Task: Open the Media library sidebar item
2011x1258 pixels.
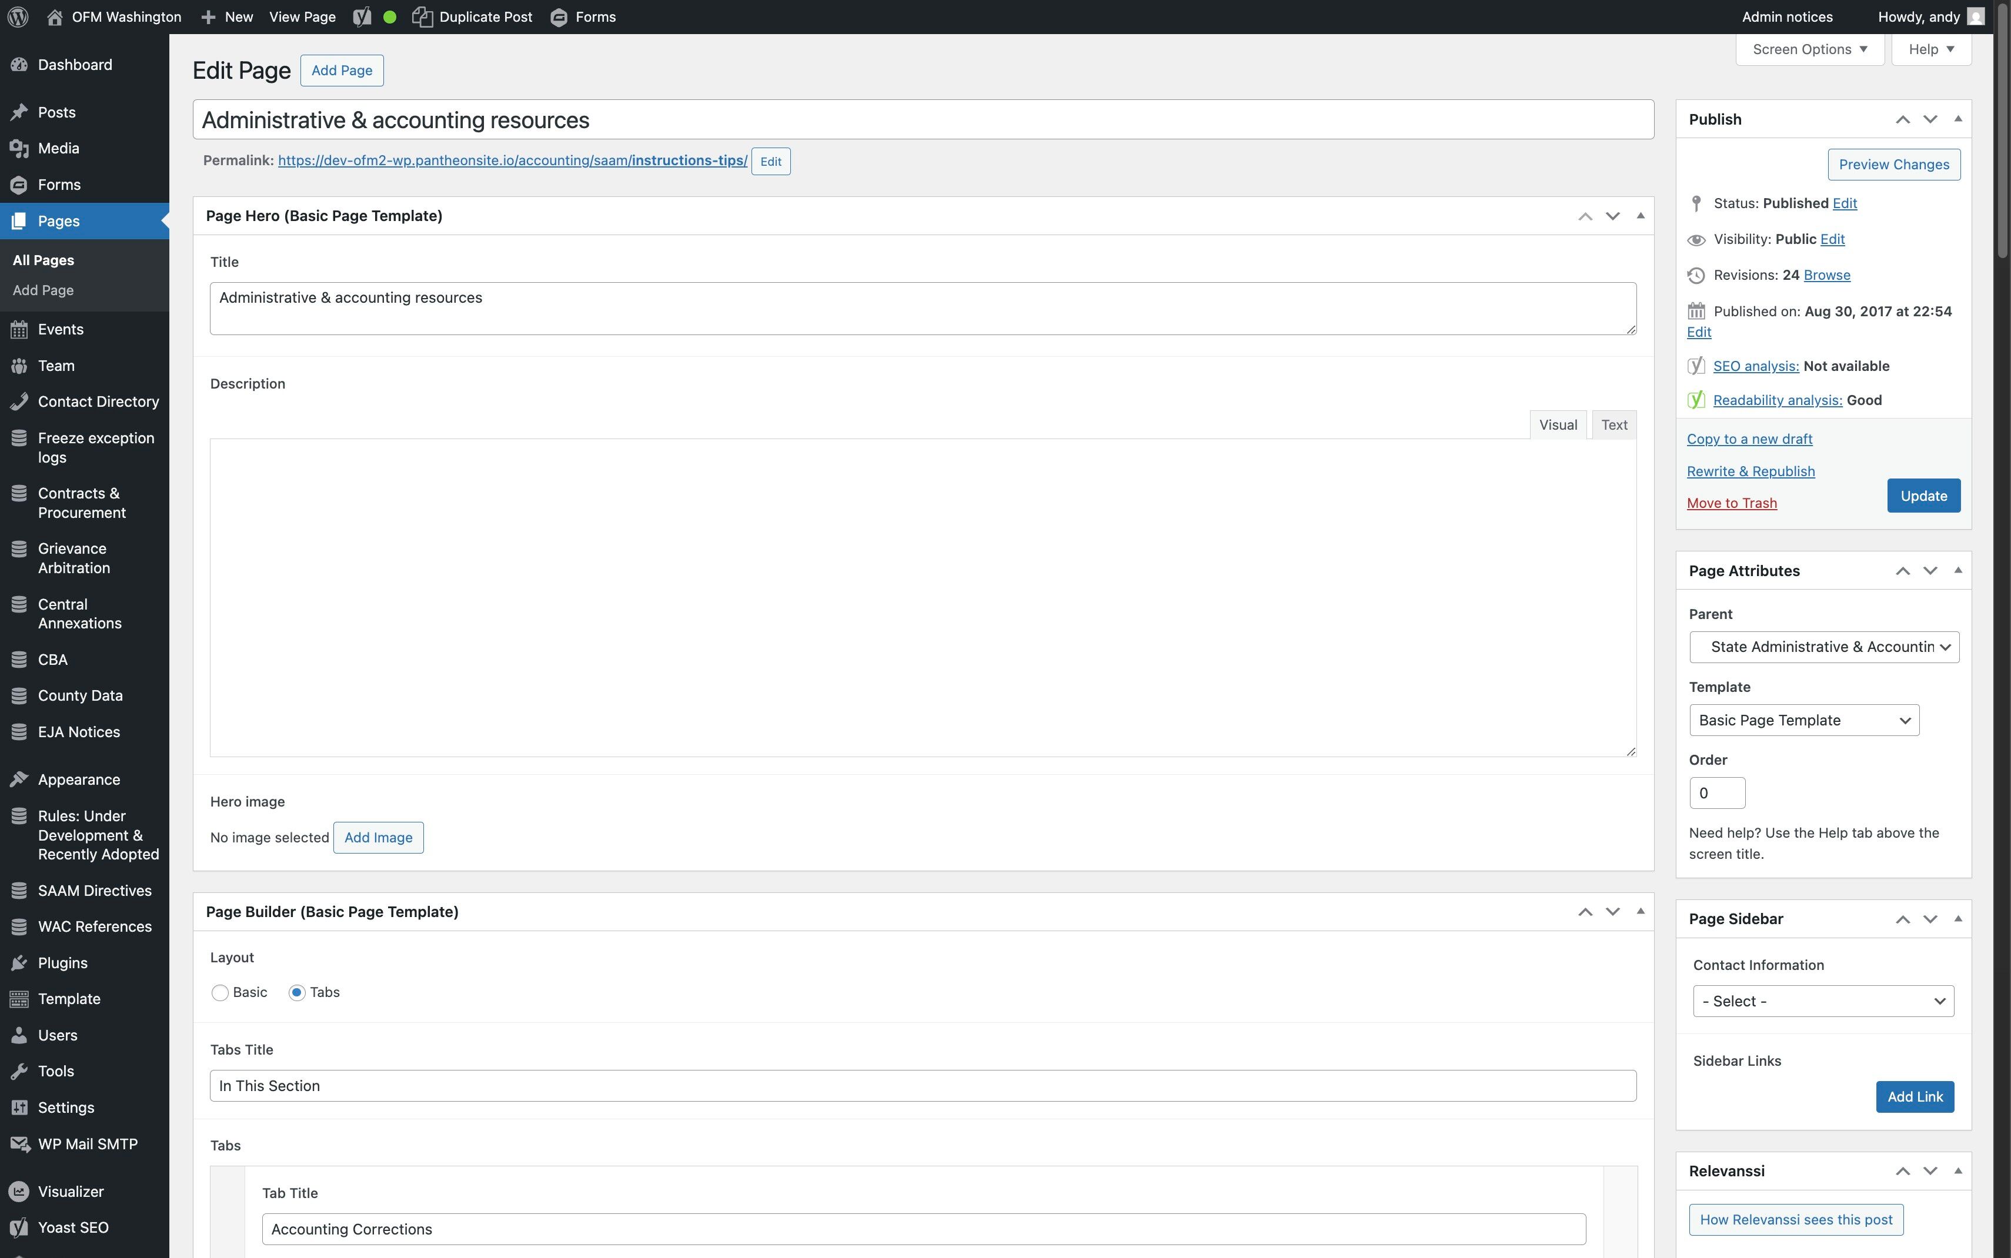Action: [58, 148]
